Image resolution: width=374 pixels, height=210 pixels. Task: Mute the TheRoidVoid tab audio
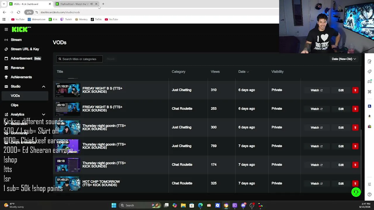(91, 4)
